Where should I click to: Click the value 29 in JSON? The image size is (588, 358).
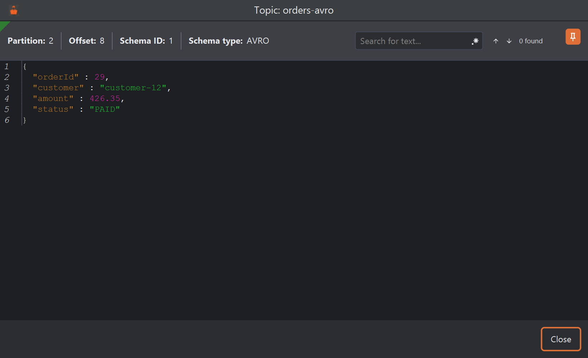(x=100, y=77)
